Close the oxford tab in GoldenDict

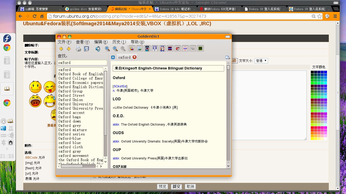coord(134,57)
